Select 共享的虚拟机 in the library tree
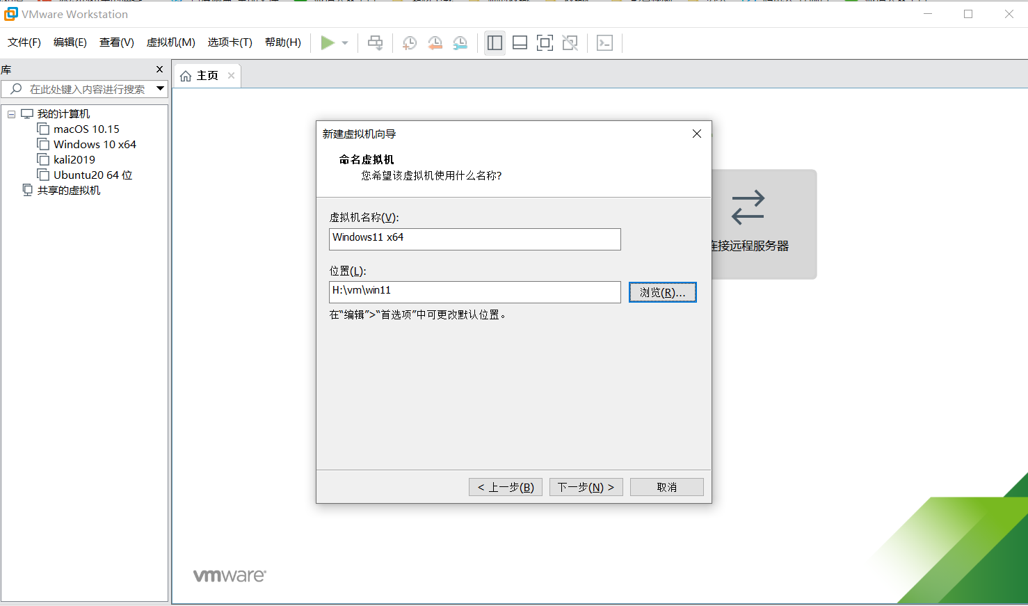Screen dimensions: 1028x606 69,191
